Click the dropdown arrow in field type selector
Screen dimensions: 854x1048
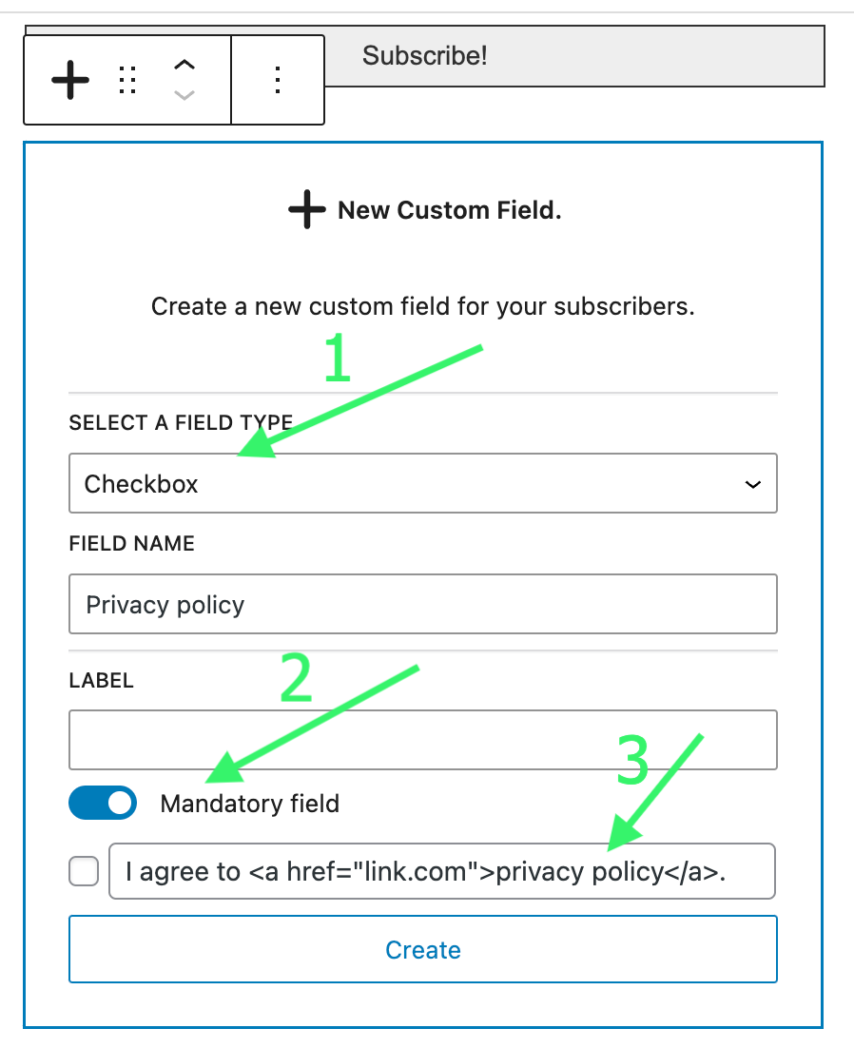tap(752, 484)
